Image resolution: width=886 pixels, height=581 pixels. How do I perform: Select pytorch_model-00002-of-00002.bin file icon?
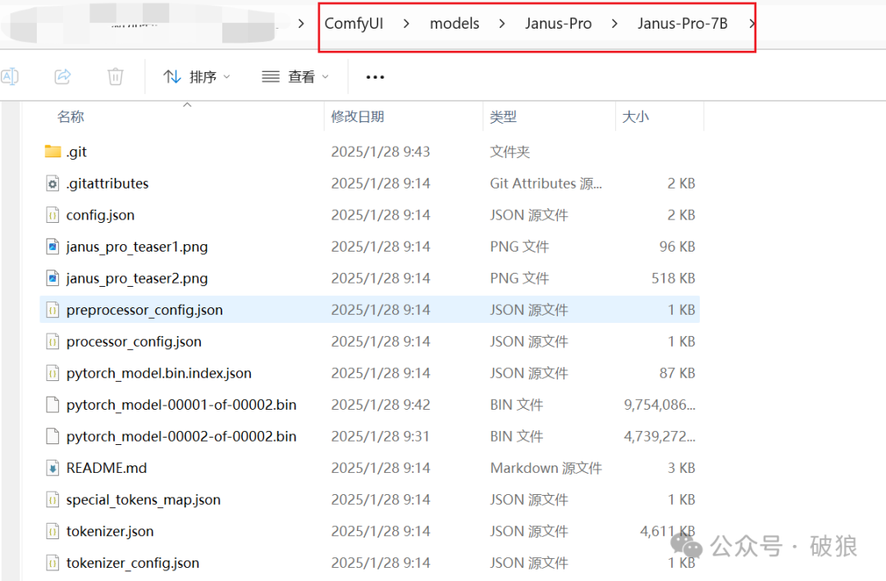pyautogui.click(x=53, y=437)
